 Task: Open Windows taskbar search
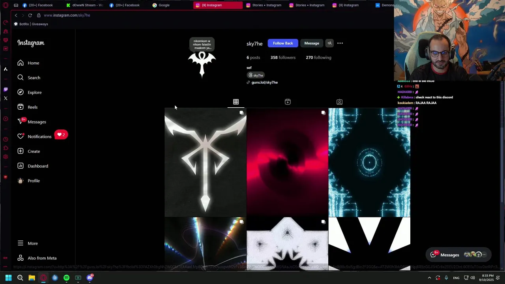coord(20,278)
